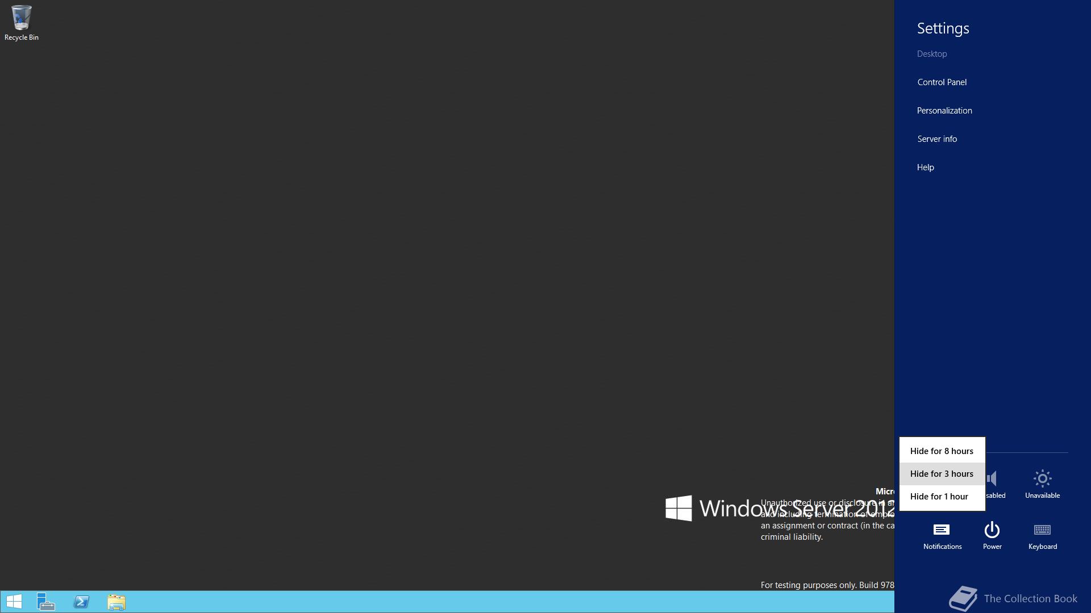The width and height of the screenshot is (1091, 613).
Task: Open File Explorer from the taskbar
Action: pos(116,602)
